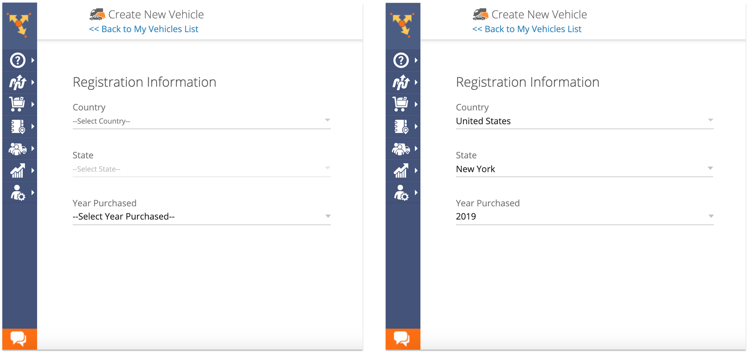The image size is (748, 354).
Task: Open the --Select State-- dropdown
Action: pyautogui.click(x=202, y=169)
